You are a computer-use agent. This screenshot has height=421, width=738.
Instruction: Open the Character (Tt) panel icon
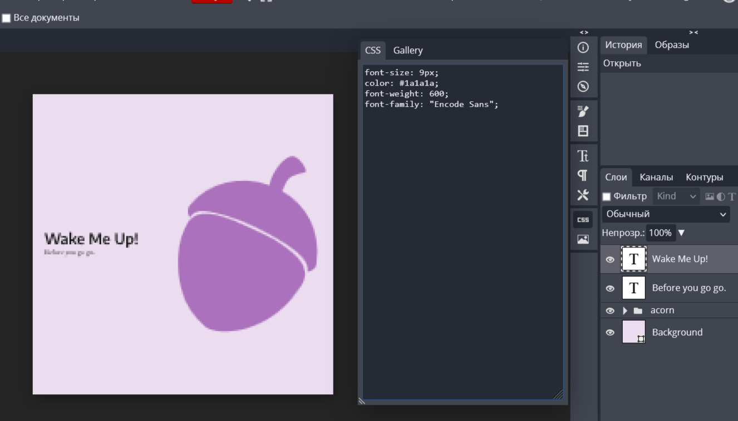(583, 156)
